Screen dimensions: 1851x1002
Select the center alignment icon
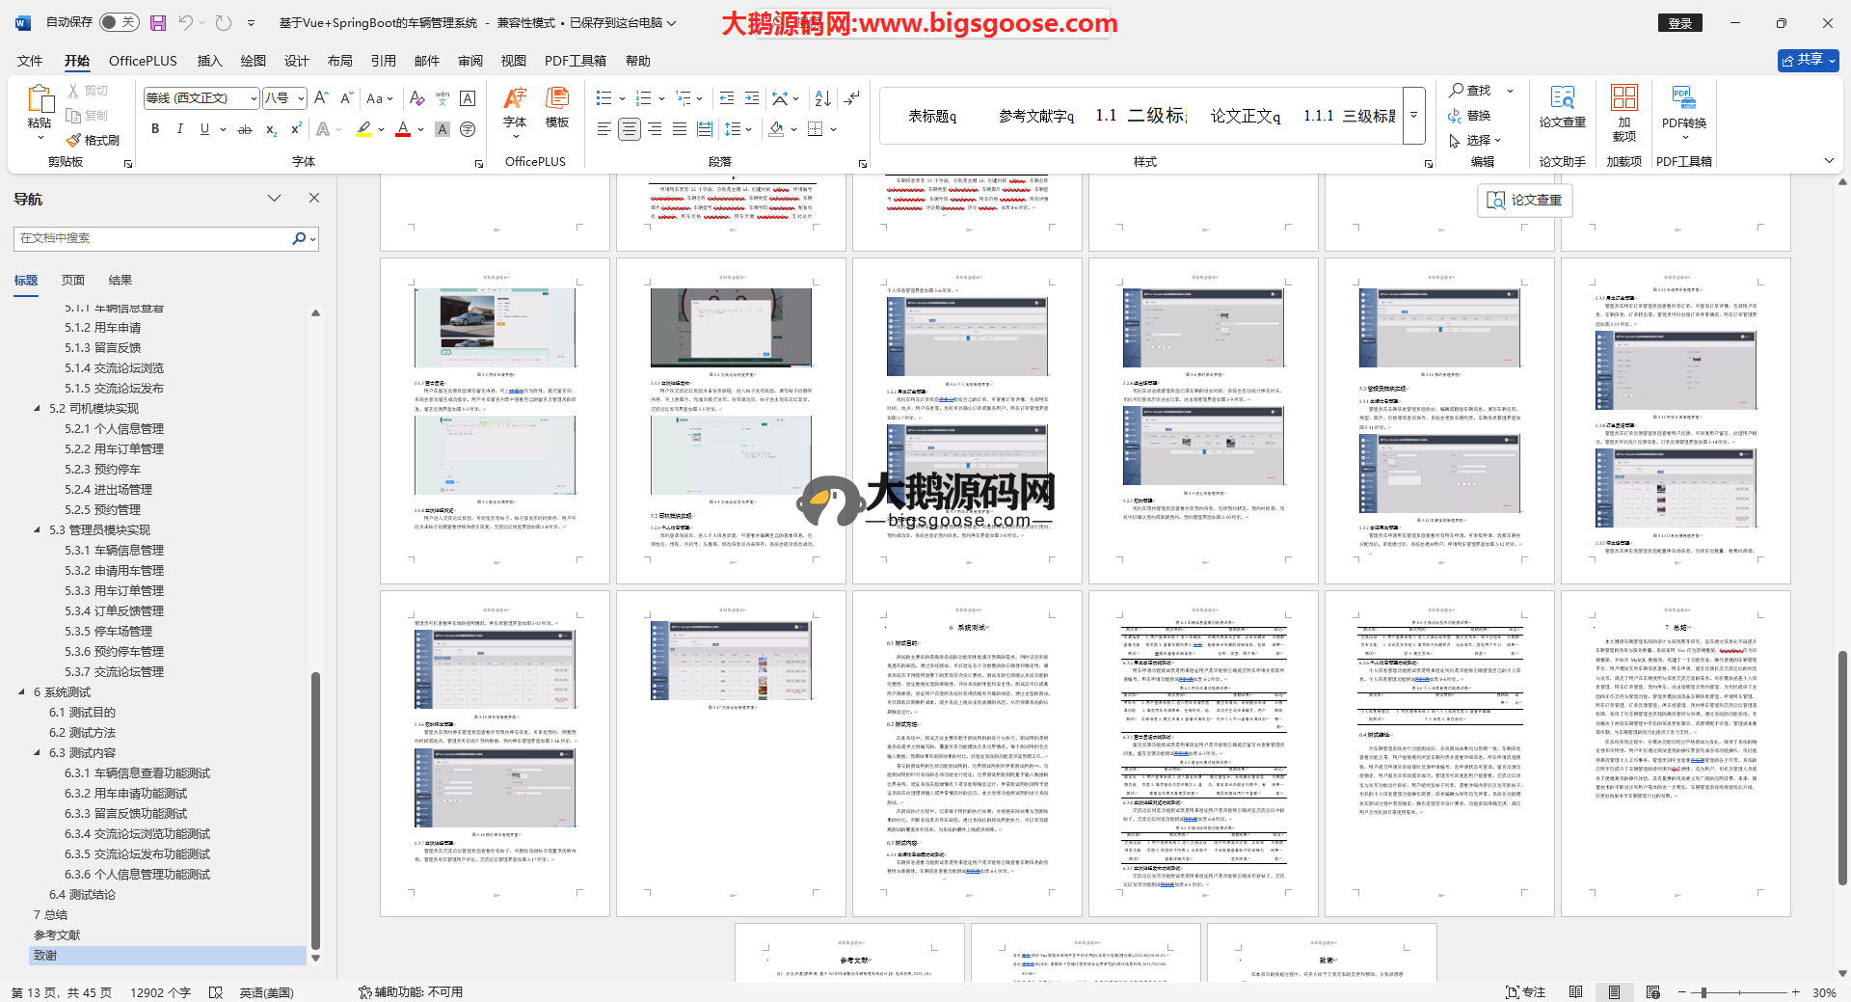point(630,129)
